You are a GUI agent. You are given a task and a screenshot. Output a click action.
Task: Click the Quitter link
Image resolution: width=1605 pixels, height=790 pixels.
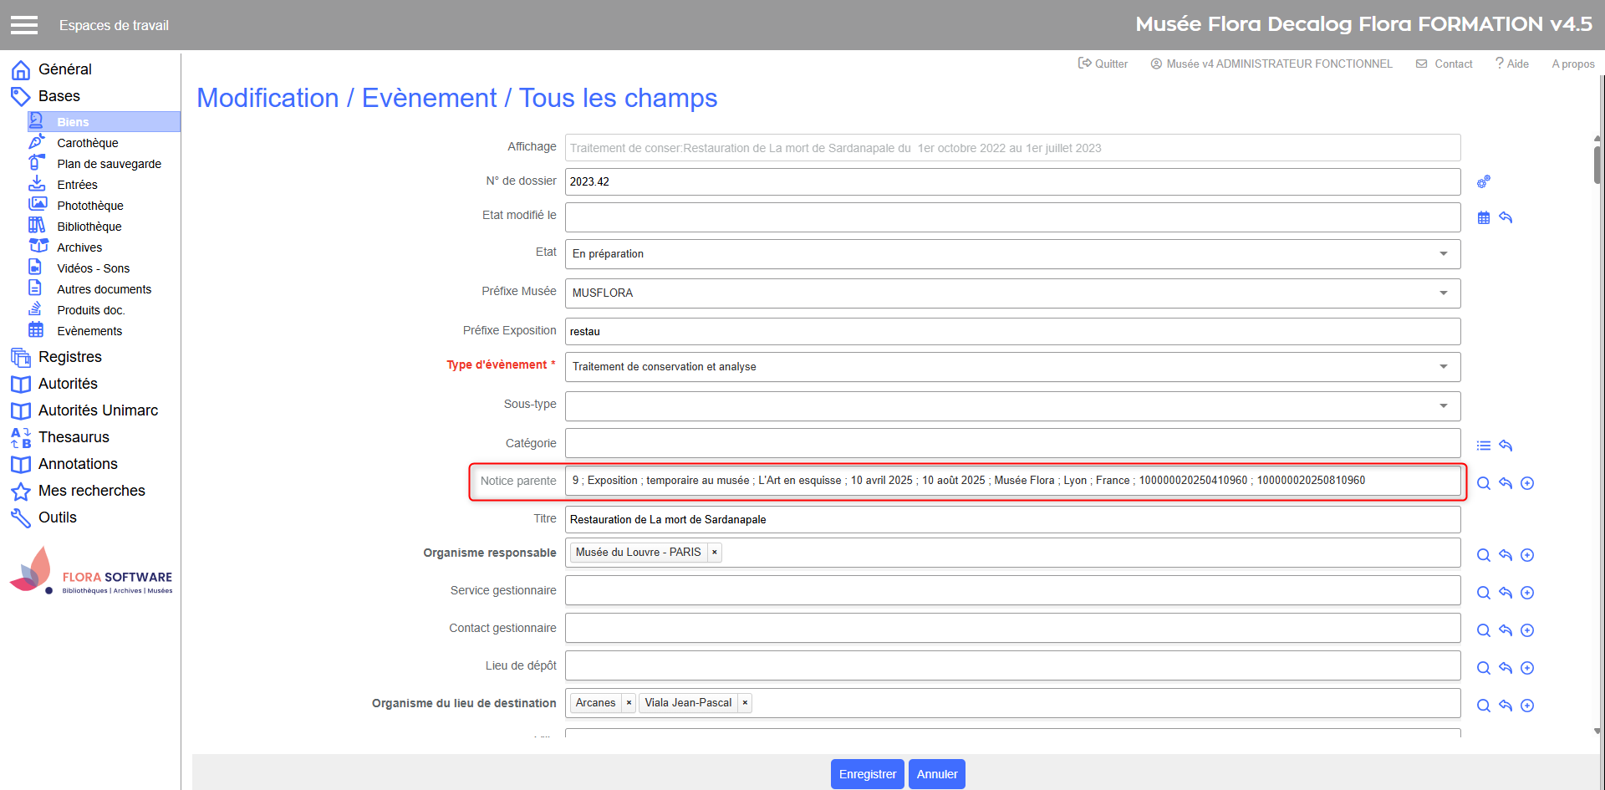click(x=1103, y=64)
